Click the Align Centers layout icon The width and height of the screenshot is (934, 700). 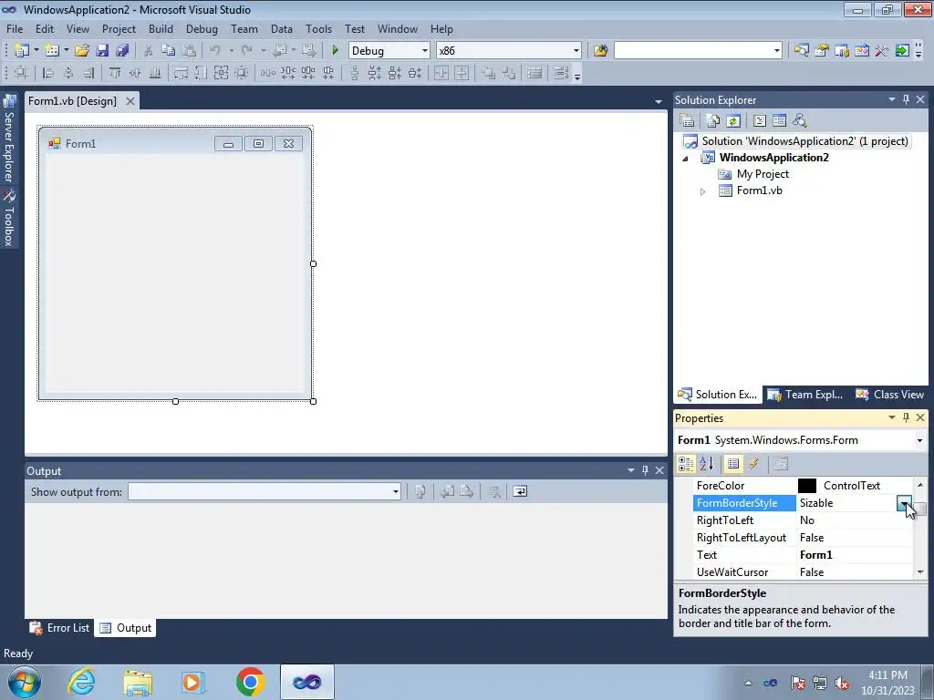click(x=68, y=73)
